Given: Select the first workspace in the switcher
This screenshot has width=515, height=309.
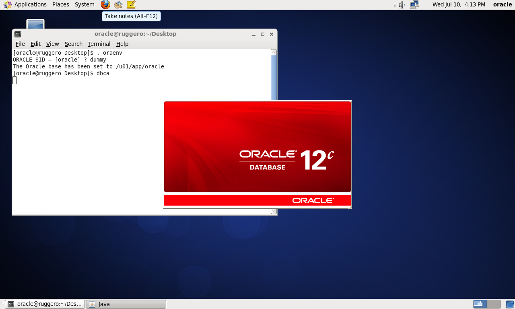Looking at the screenshot, I should (480, 304).
